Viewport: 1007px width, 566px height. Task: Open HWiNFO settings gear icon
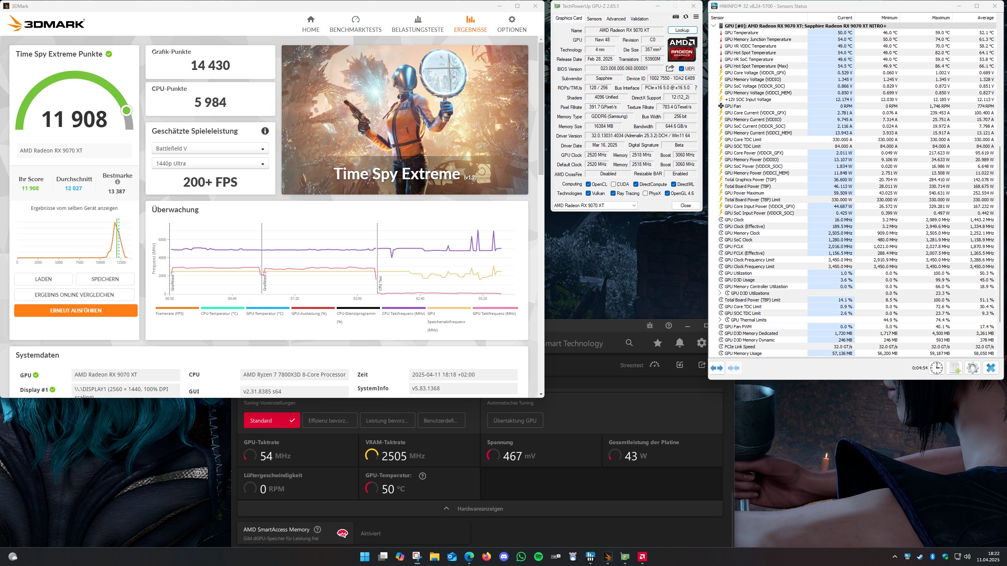tap(972, 368)
